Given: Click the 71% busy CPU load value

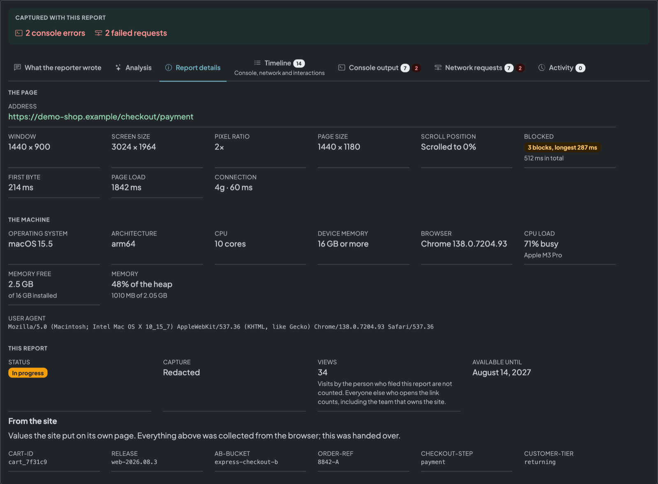Looking at the screenshot, I should coord(541,244).
